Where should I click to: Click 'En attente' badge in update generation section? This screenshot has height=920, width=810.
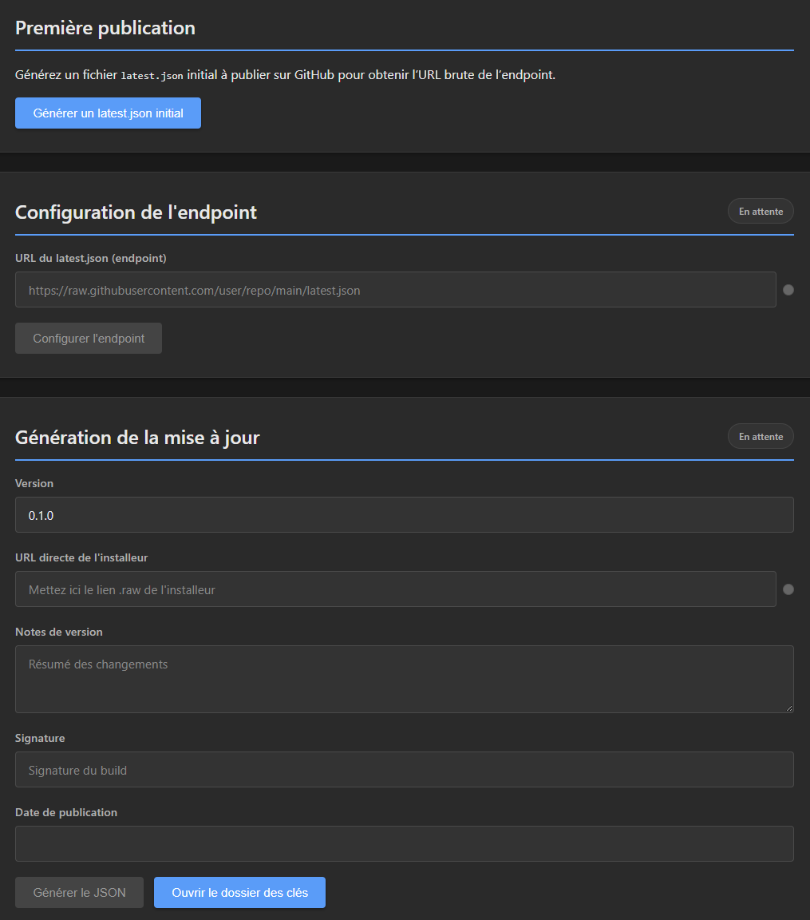click(761, 437)
